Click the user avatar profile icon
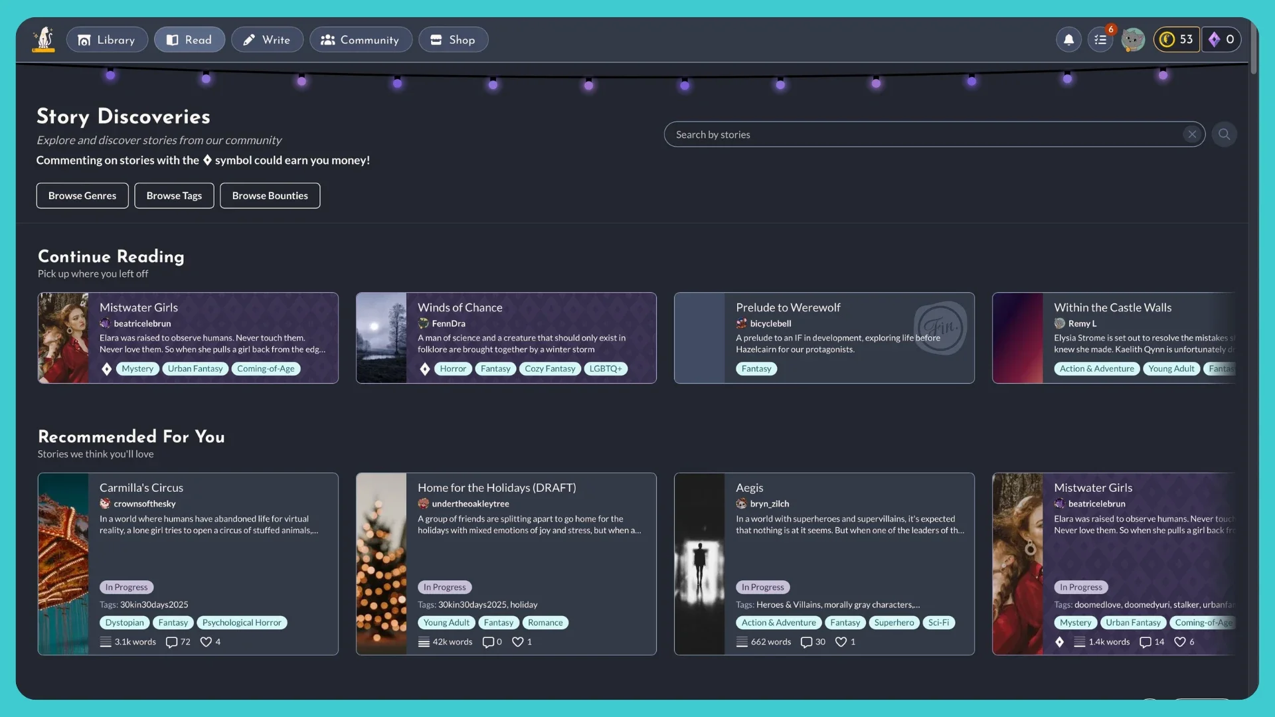This screenshot has height=717, width=1275. [1133, 40]
